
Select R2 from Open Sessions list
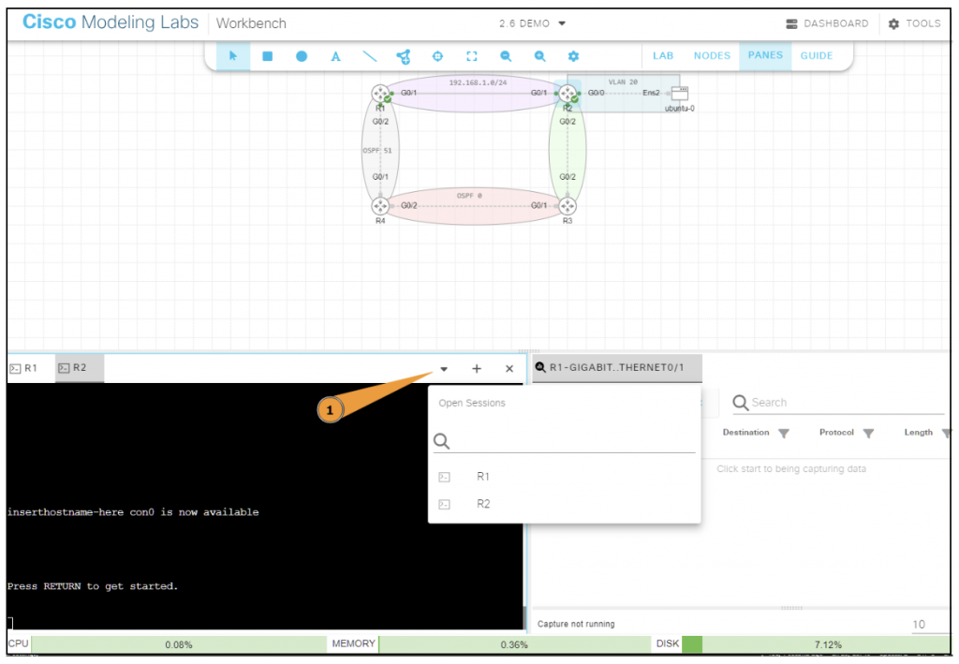(x=483, y=504)
